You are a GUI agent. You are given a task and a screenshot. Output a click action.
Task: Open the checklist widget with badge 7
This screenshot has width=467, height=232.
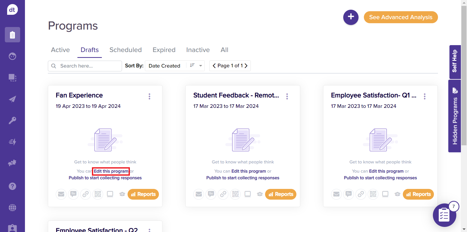[444, 215]
